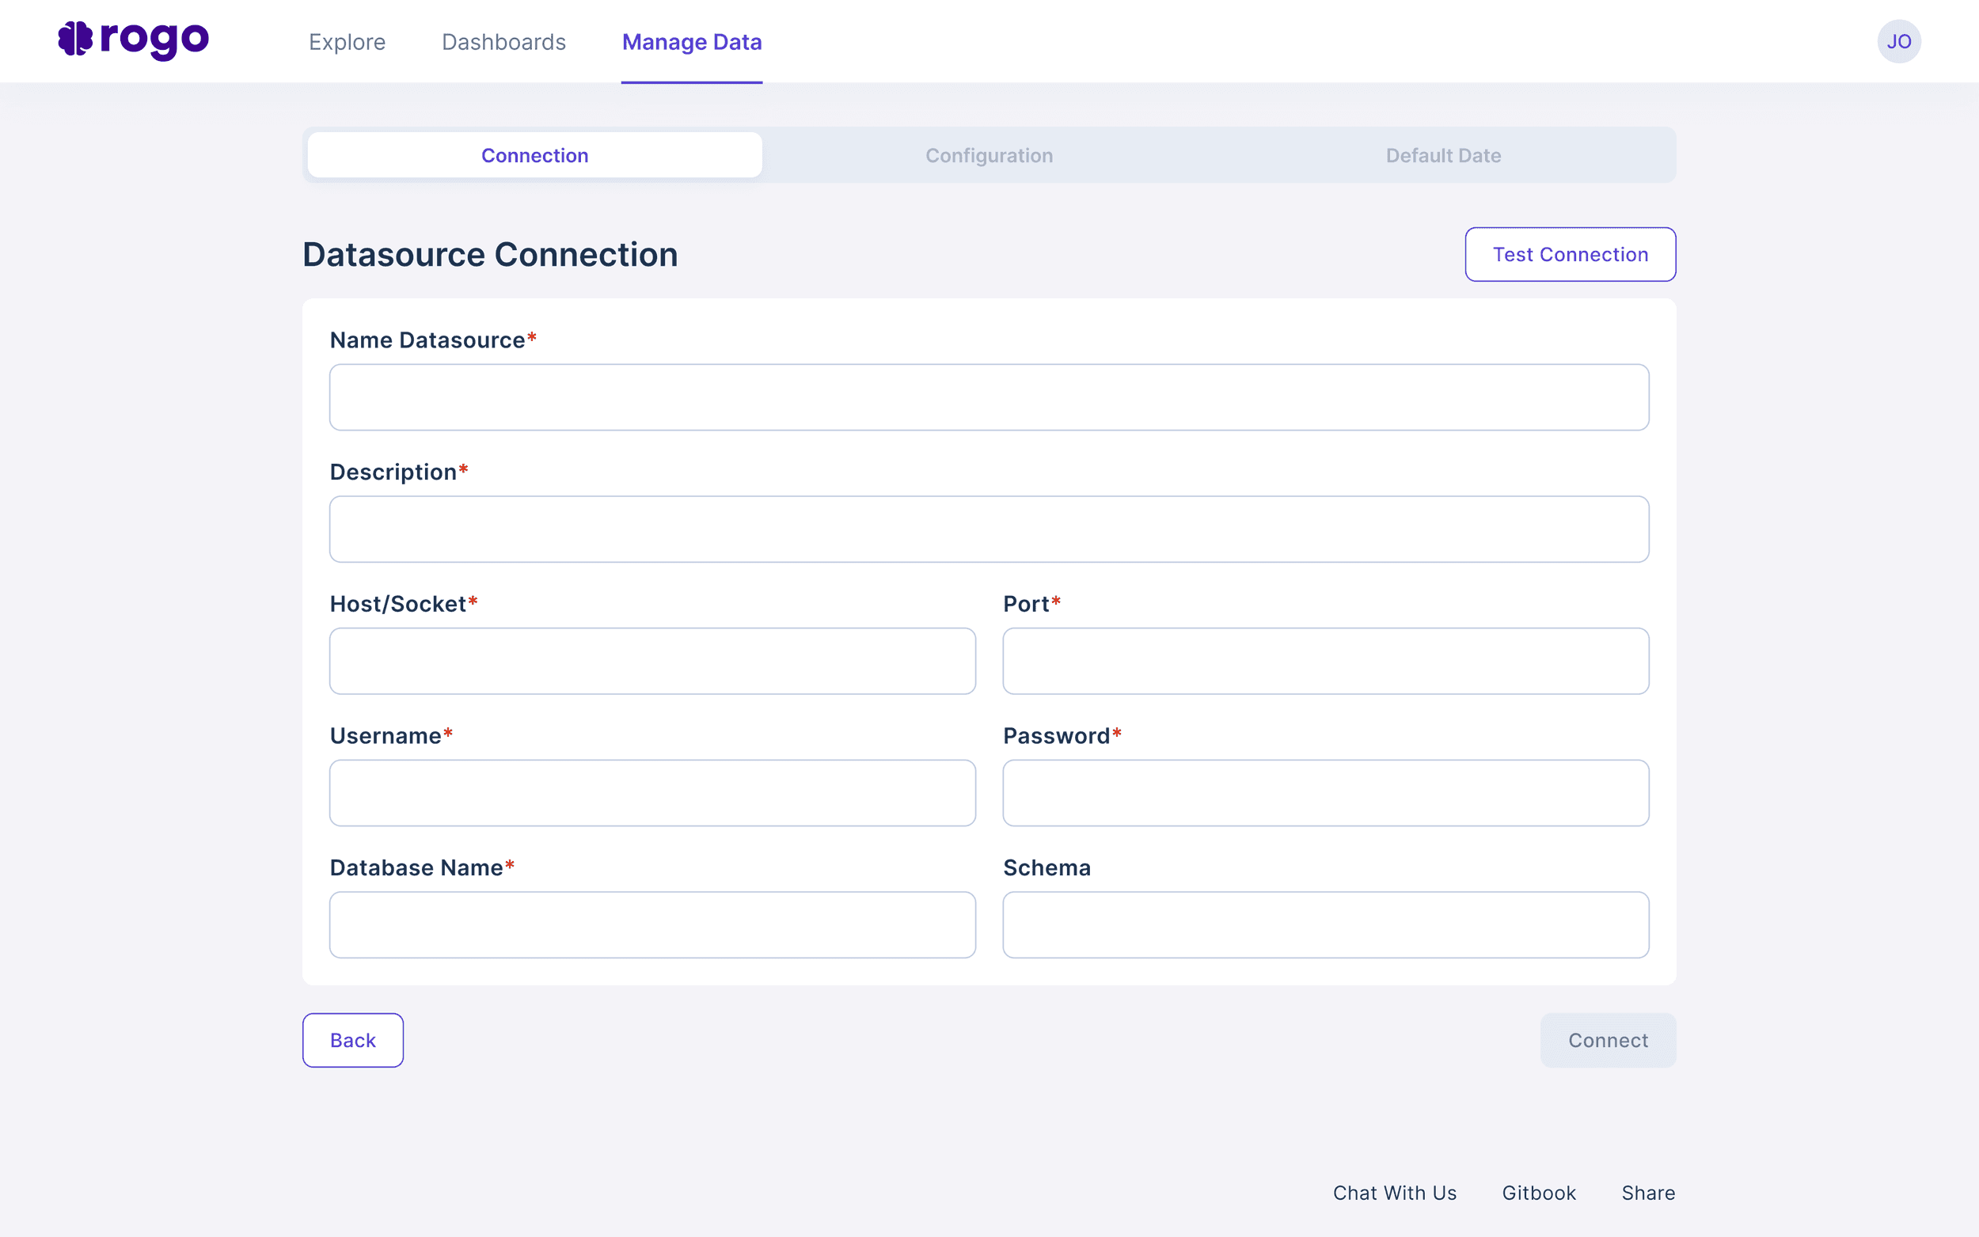Select the Database Name field
The width and height of the screenshot is (1979, 1237).
(x=652, y=924)
